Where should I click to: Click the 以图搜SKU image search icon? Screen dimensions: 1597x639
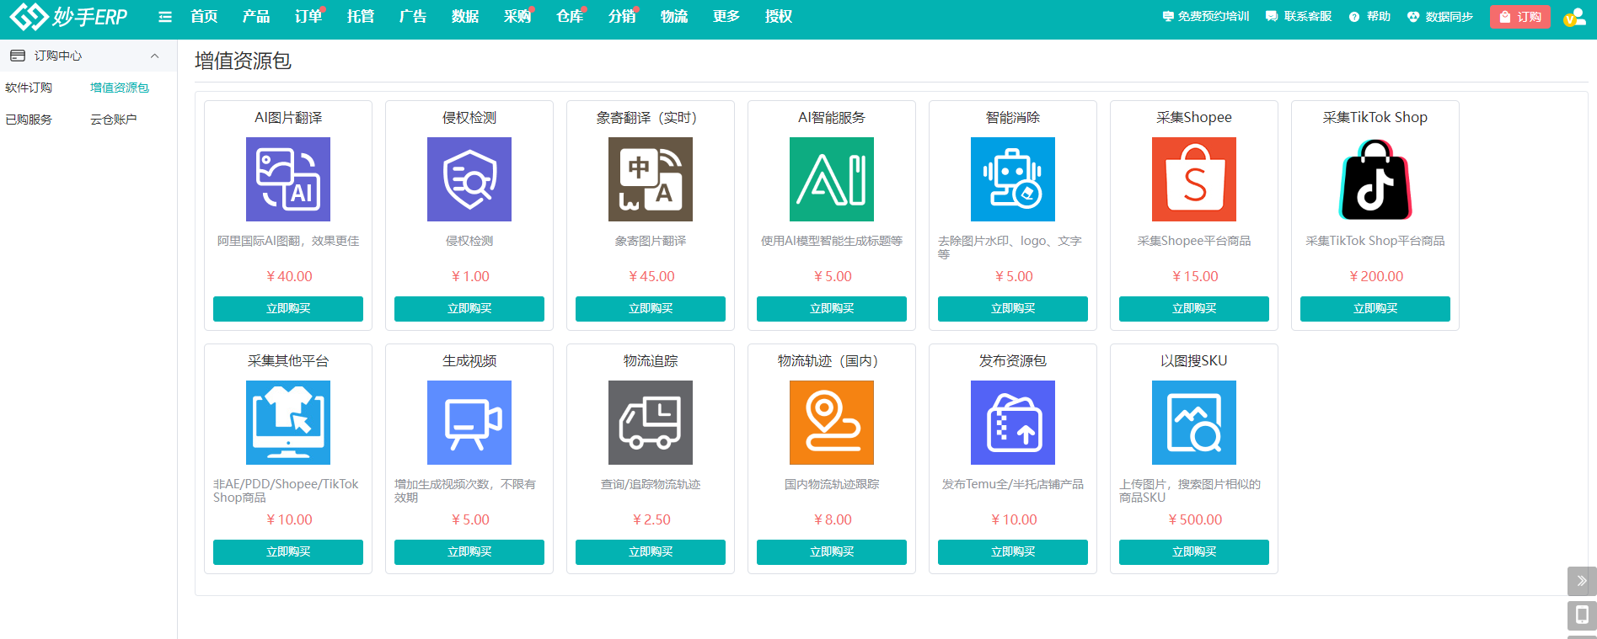(x=1194, y=423)
